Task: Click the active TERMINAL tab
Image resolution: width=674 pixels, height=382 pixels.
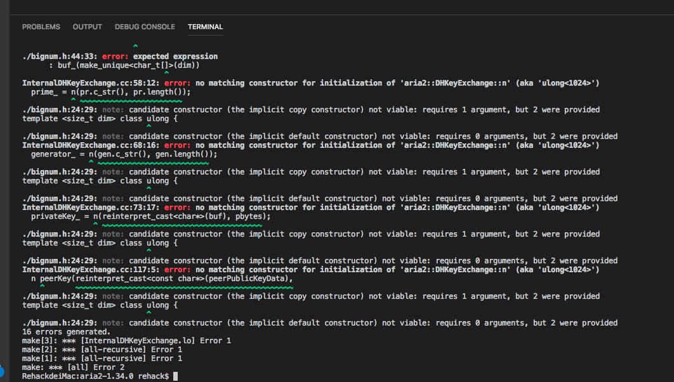Action: pos(205,27)
